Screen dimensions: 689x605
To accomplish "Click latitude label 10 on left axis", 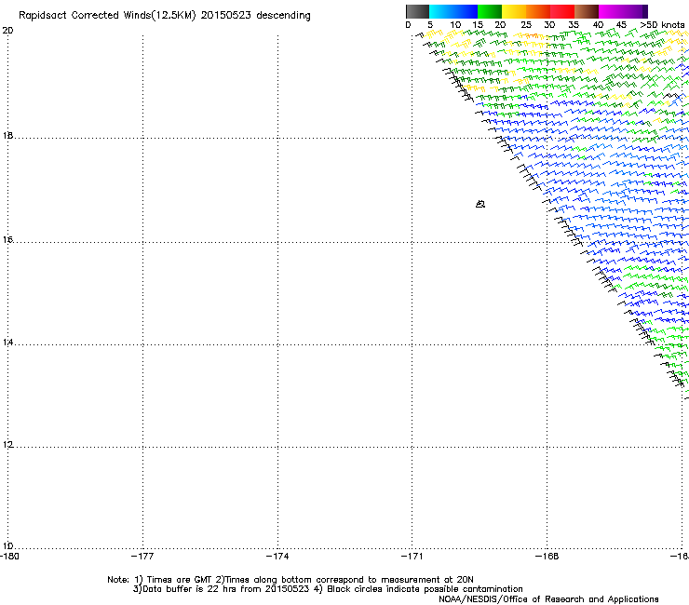I will [7, 546].
